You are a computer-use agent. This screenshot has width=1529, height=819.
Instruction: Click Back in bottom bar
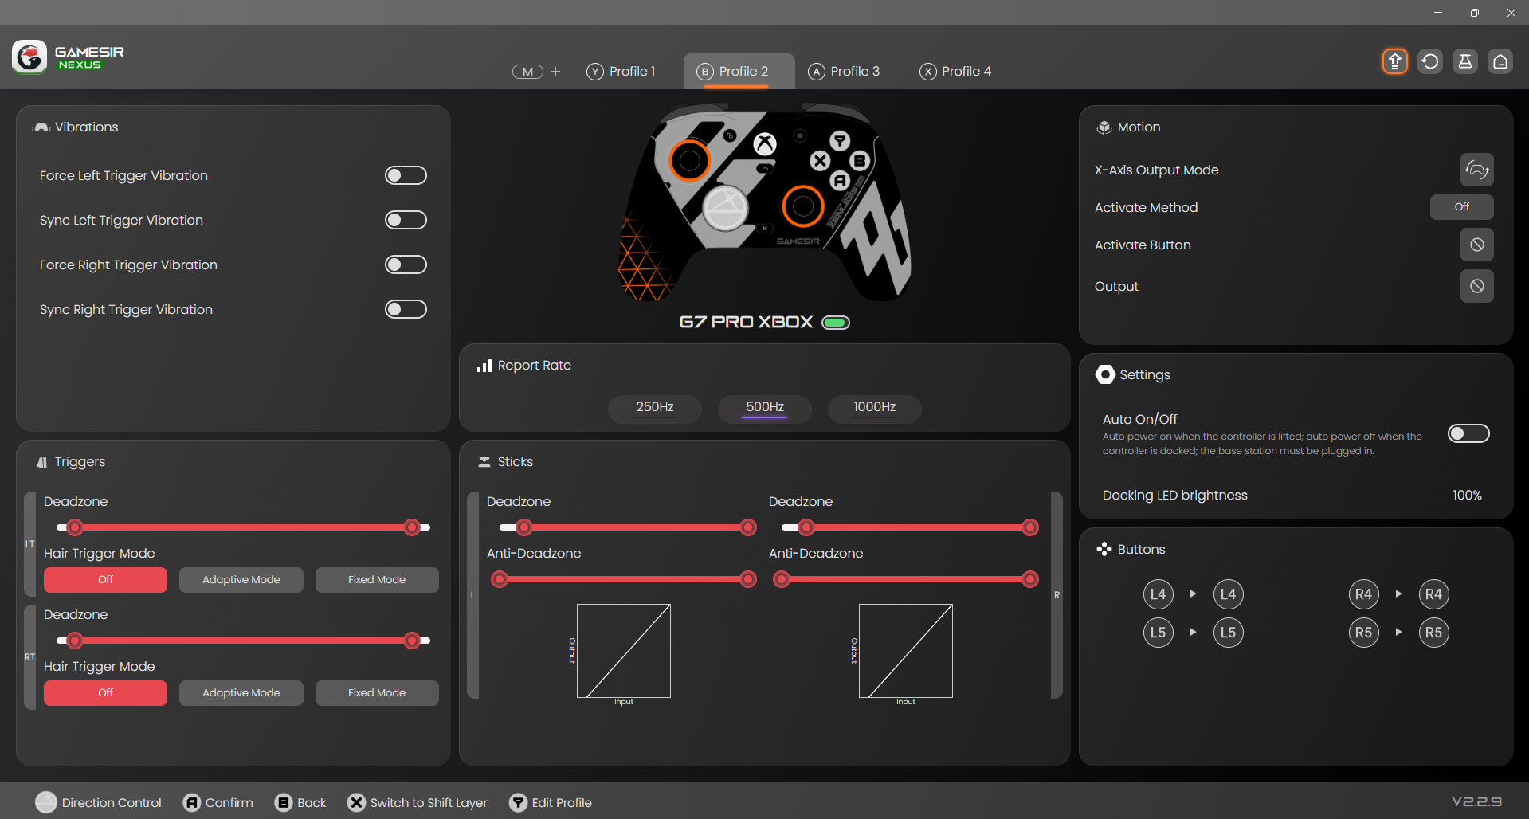click(300, 802)
